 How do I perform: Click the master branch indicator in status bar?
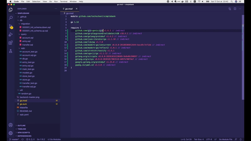tap(14, 139)
